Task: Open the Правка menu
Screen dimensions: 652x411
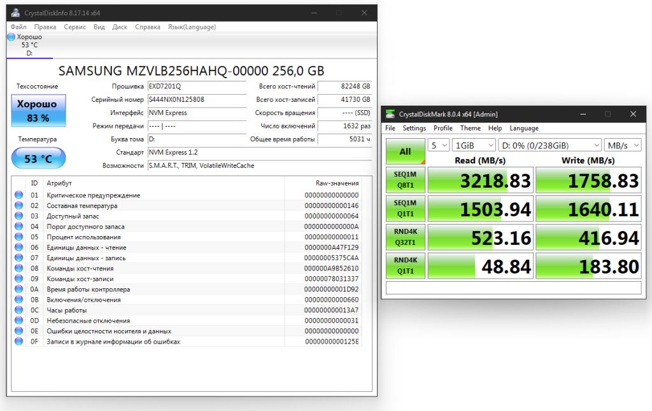Action: 45,27
